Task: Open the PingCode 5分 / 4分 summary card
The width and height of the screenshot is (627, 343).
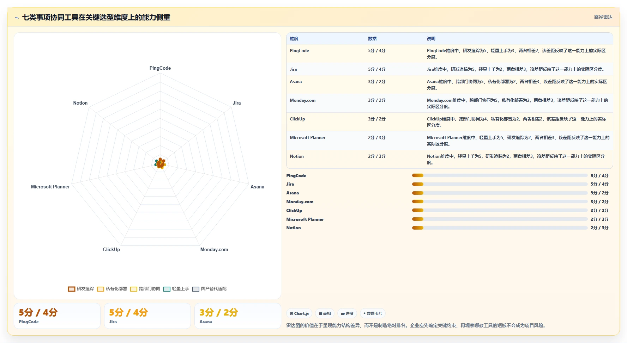Action: (57, 316)
